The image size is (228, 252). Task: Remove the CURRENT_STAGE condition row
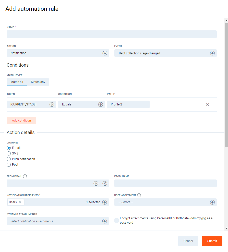click(x=208, y=104)
